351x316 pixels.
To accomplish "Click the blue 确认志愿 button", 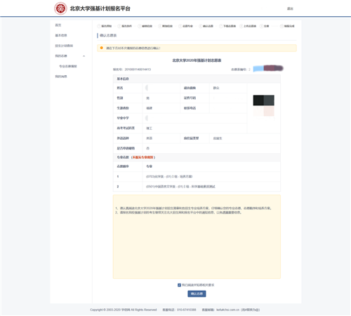I will coord(197,294).
